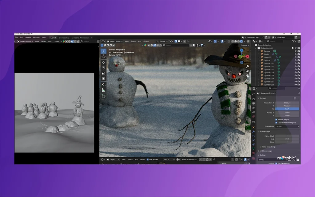Open the File menu
Viewport: 315px width, 197px height.
coord(16,37)
